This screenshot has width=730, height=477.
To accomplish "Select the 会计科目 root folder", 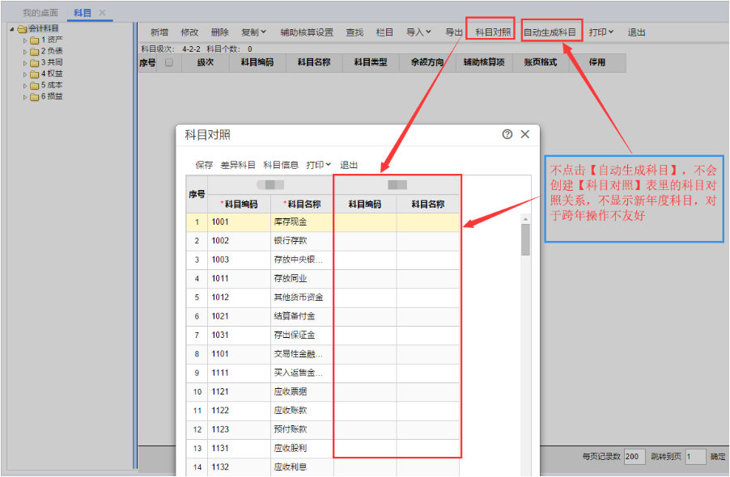I will tap(38, 28).
